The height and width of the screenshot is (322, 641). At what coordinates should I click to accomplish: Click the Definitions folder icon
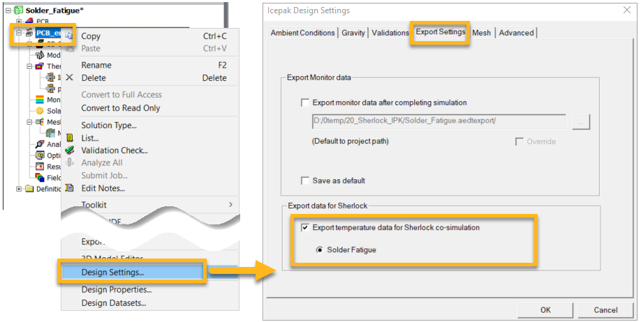[x=29, y=189]
